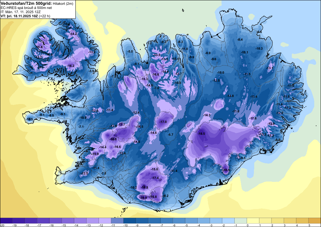Click the -7.8 temperature label
This screenshot has width=321, height=227.
pyautogui.click(x=104, y=173)
